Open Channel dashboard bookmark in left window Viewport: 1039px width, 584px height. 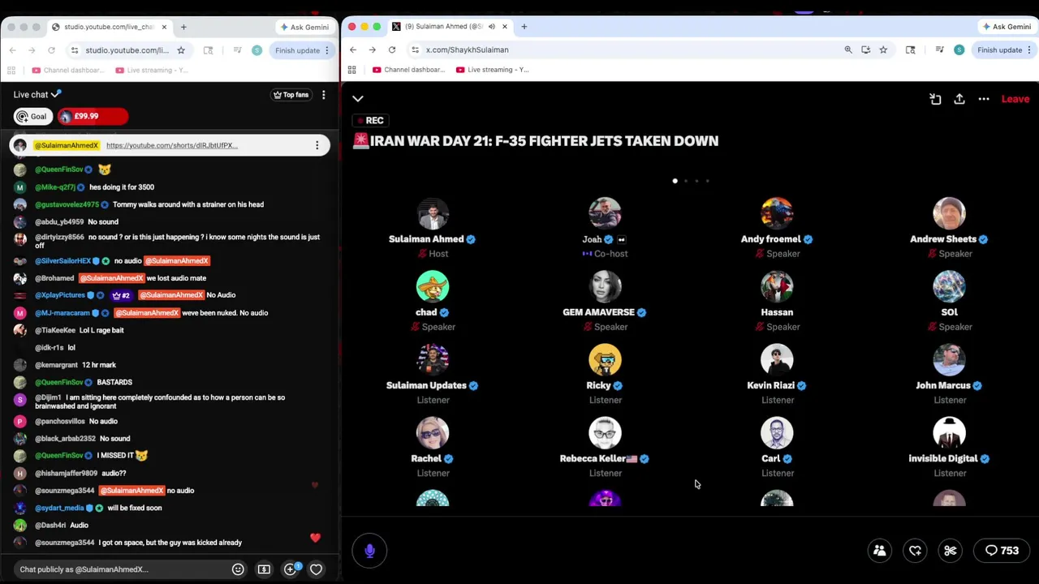coord(68,70)
